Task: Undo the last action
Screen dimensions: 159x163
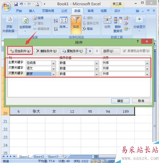Action: (21, 4)
